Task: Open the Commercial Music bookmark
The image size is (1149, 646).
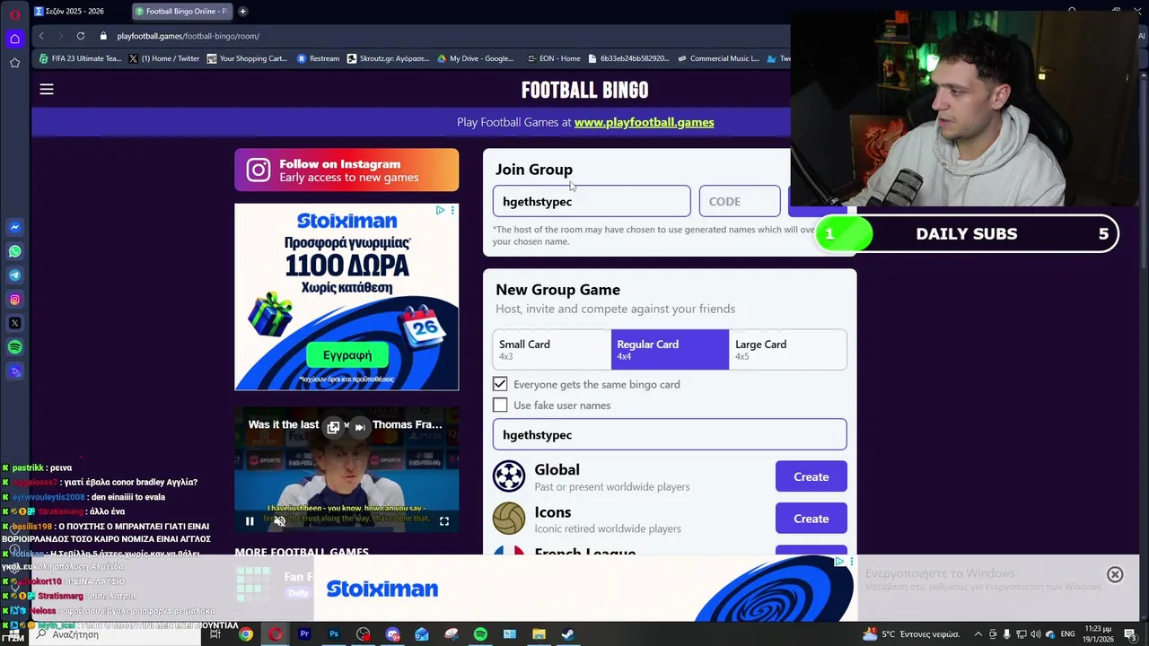Action: pyautogui.click(x=718, y=58)
